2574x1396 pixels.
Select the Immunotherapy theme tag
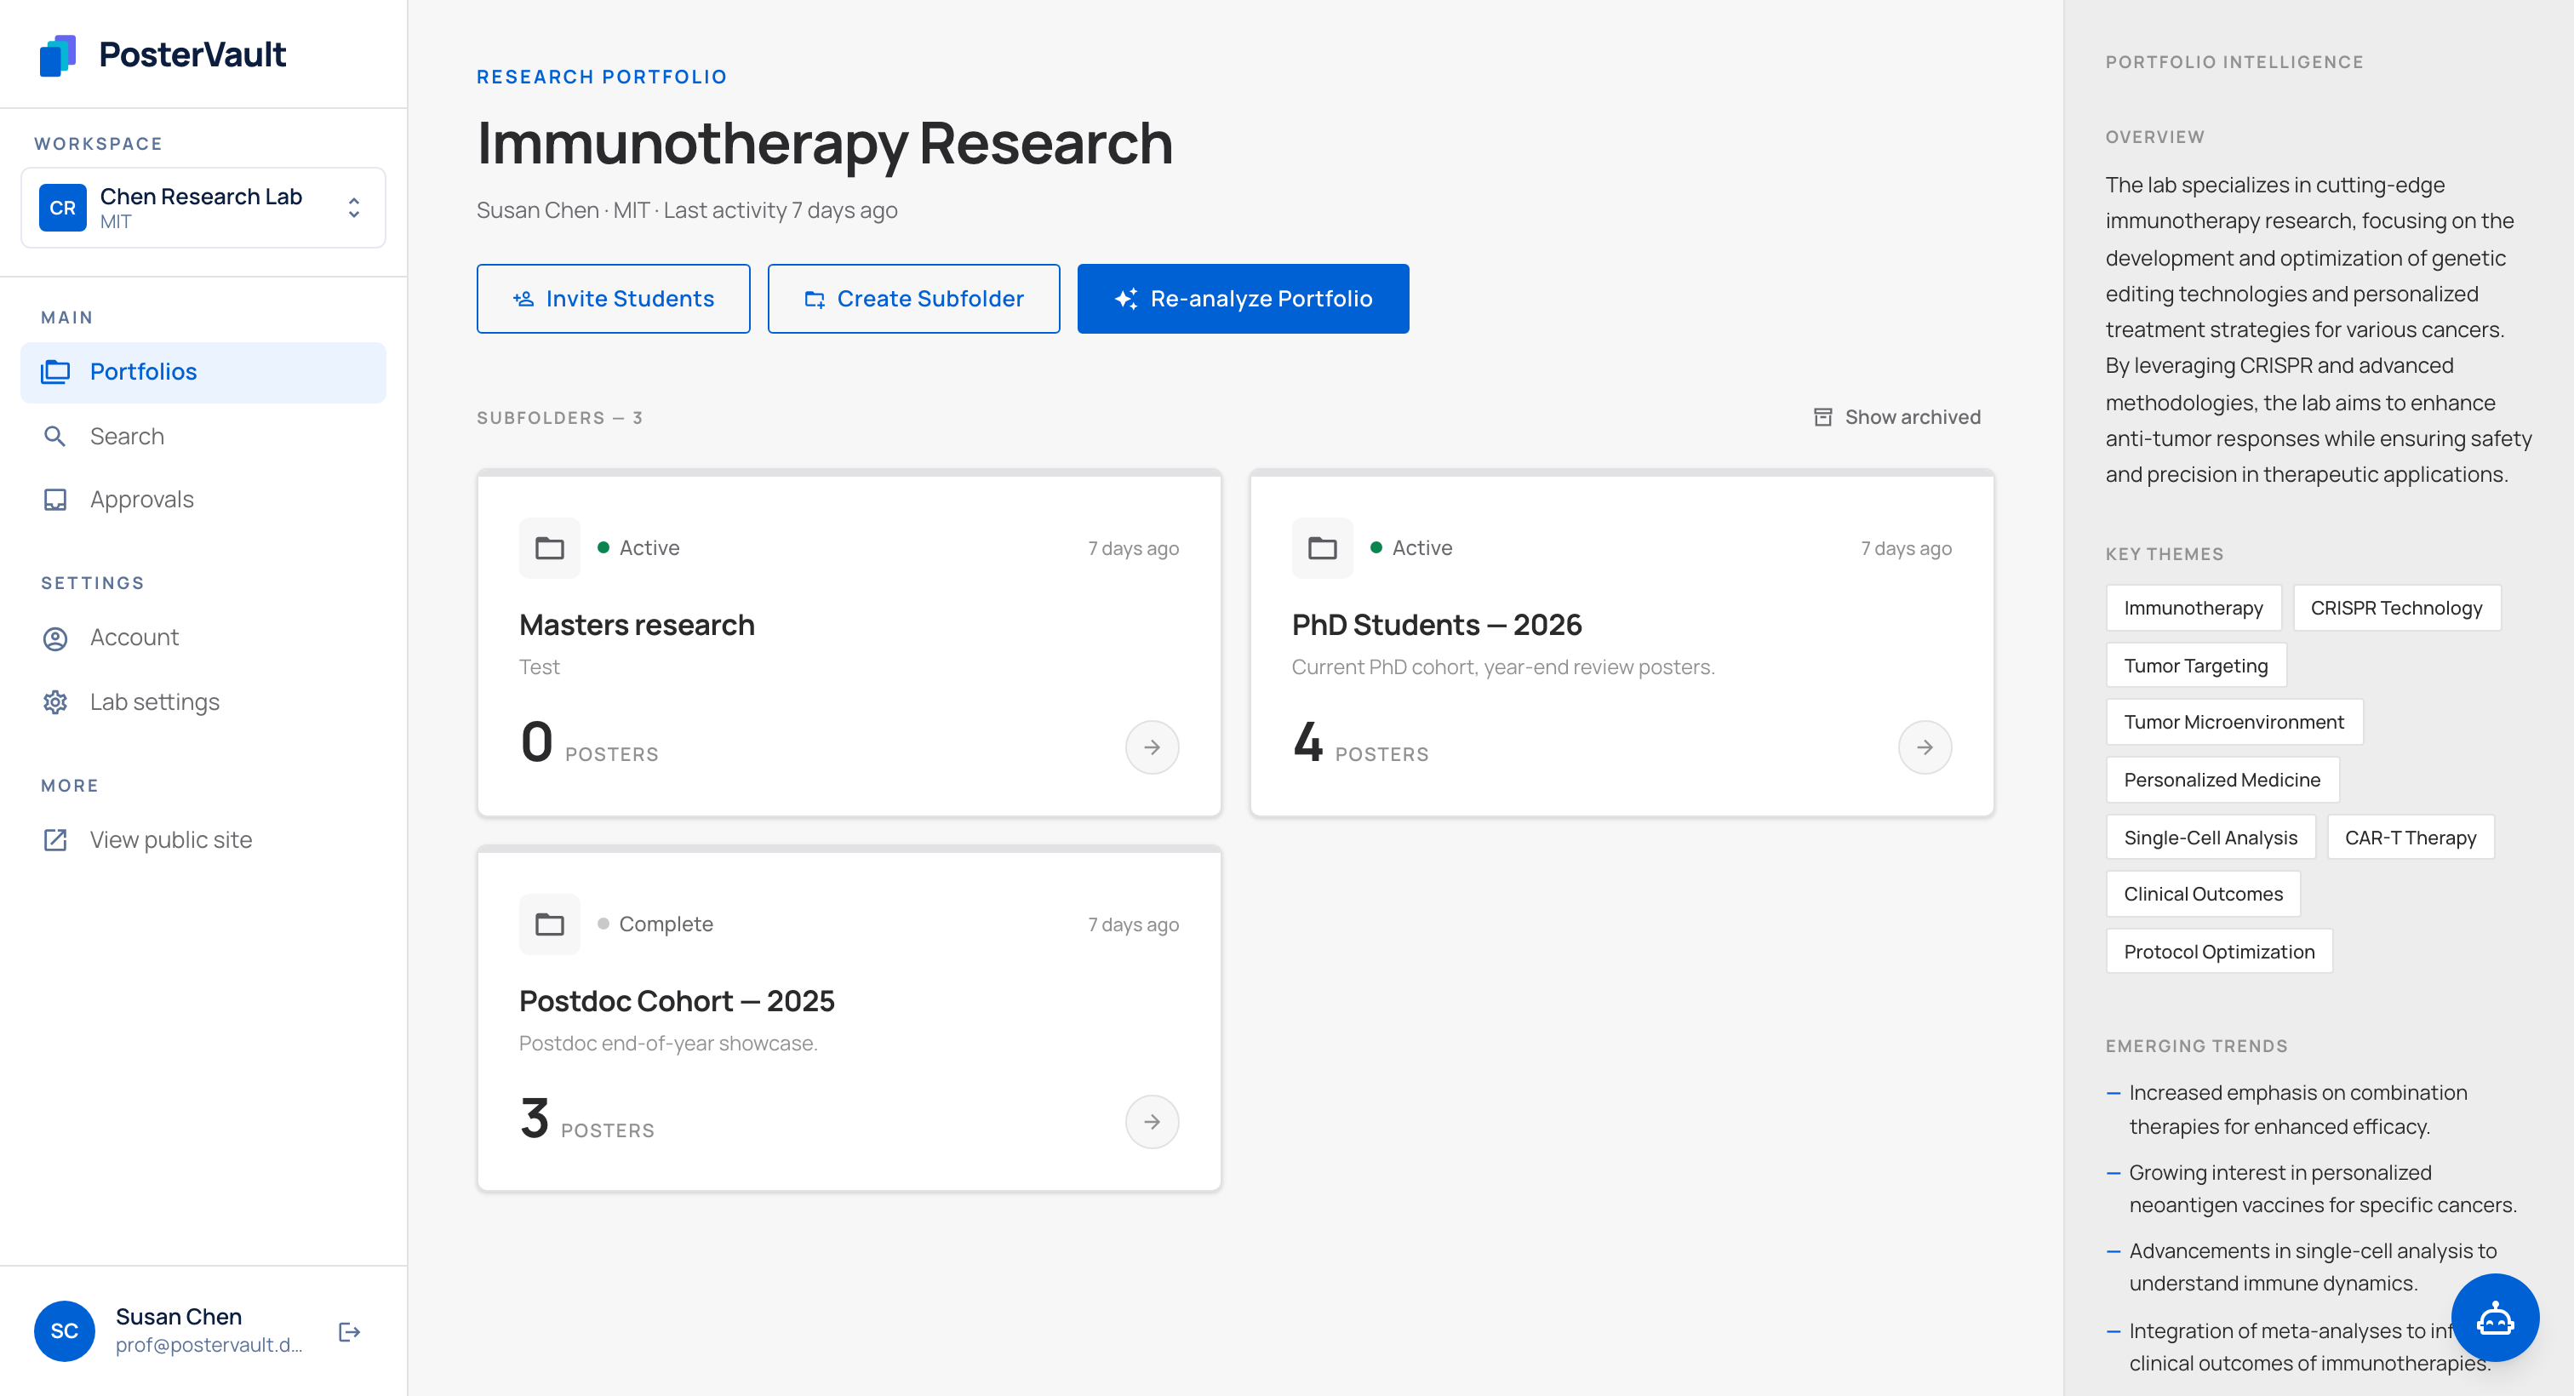tap(2194, 608)
